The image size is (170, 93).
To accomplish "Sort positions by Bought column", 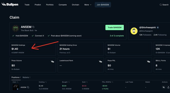I will pyautogui.click(x=69, y=82).
